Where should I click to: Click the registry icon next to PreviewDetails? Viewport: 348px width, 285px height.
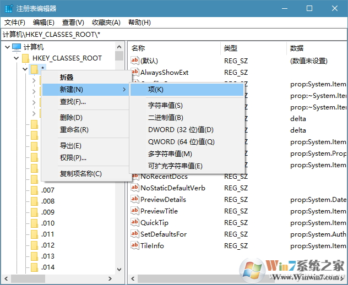[135, 200]
